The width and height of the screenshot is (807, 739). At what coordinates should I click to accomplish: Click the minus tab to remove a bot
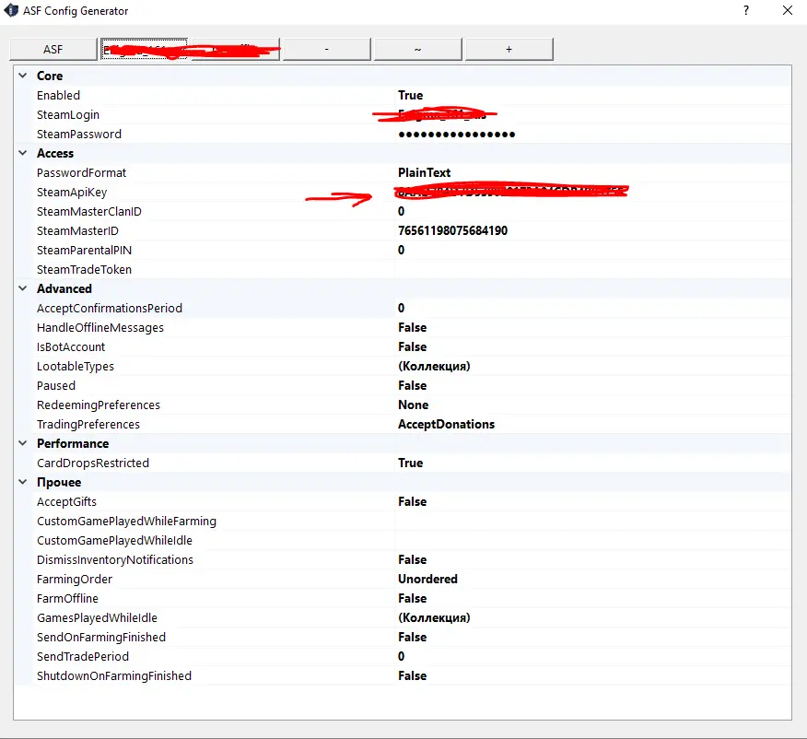[x=326, y=50]
